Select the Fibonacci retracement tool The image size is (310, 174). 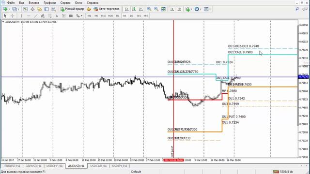49,16
